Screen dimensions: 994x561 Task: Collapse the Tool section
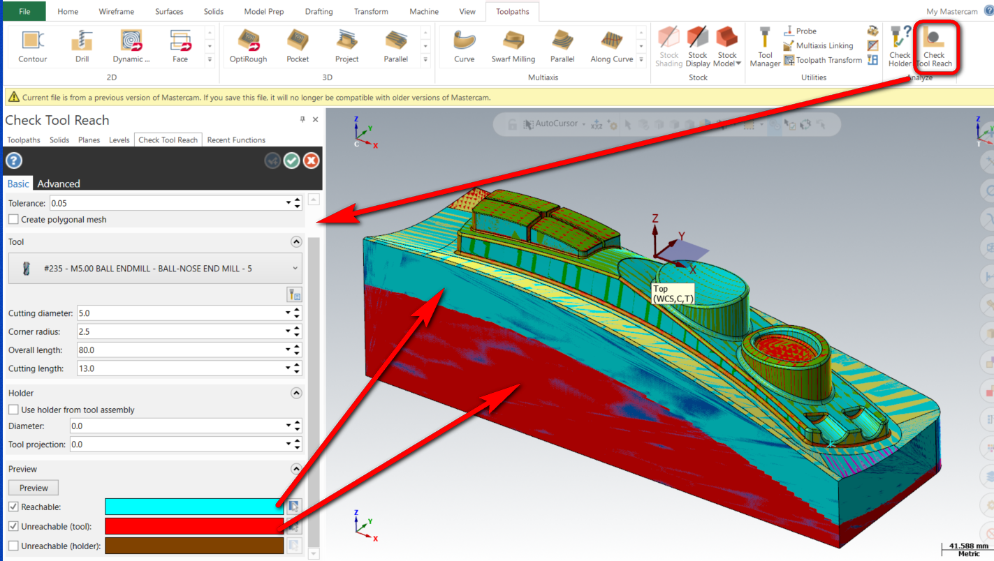point(296,241)
